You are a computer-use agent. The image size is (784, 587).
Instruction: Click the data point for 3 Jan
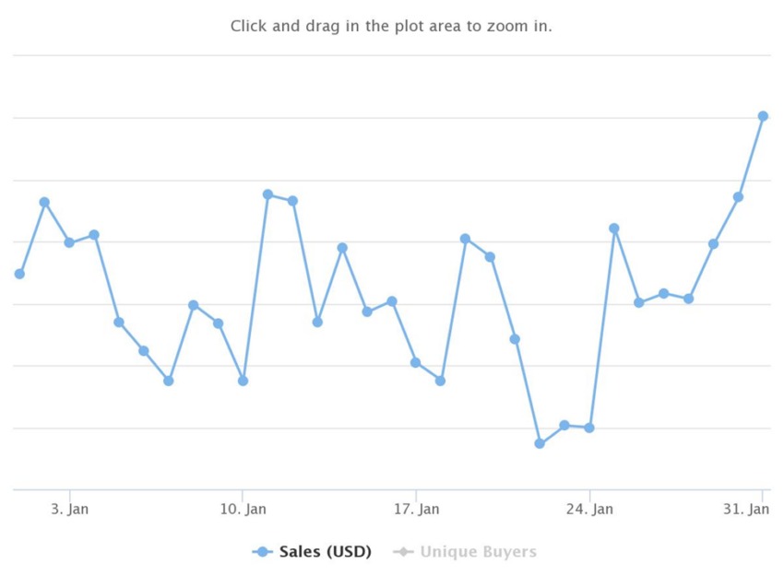pyautogui.click(x=69, y=242)
